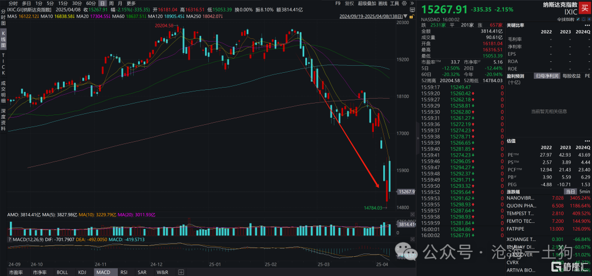Open the date range dropdown arrow

(x=405, y=16)
